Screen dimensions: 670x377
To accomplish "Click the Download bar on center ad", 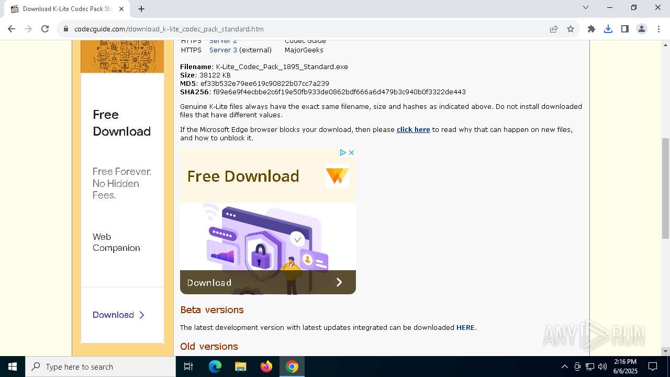I will pos(268,282).
